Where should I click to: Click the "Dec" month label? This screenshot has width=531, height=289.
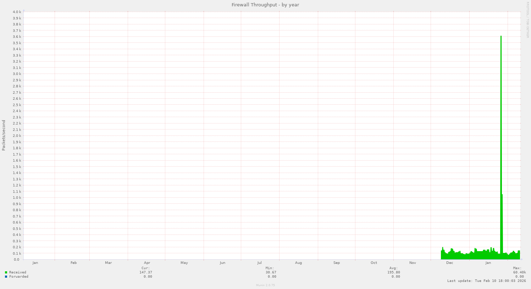[449, 263]
